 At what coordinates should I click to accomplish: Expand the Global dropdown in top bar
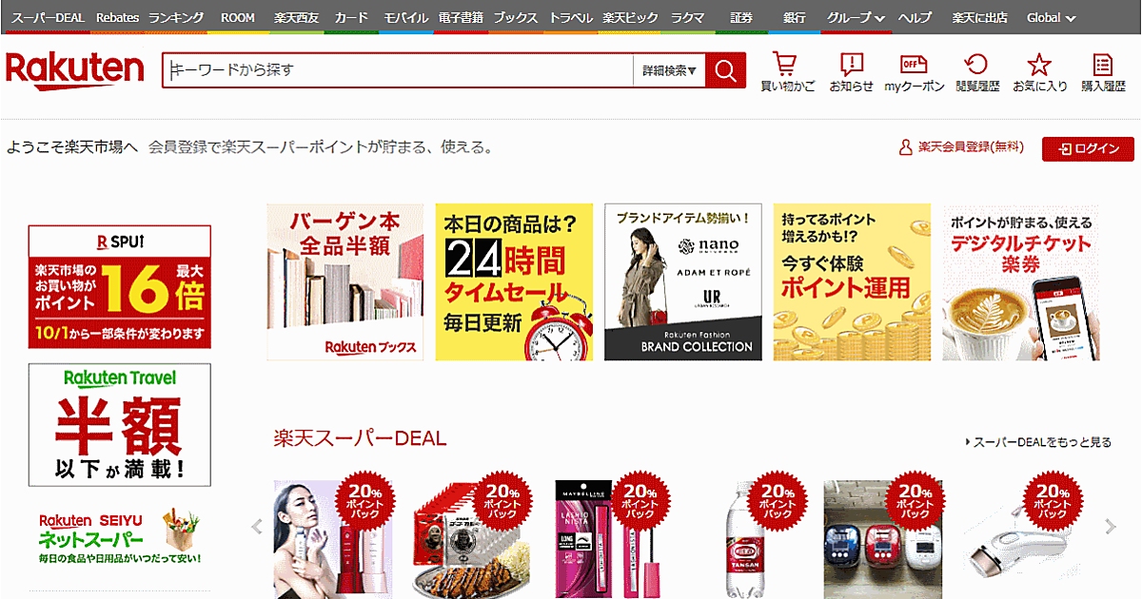point(1052,18)
